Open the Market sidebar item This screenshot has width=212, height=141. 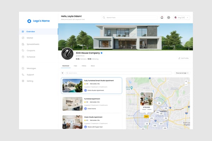click(30, 38)
